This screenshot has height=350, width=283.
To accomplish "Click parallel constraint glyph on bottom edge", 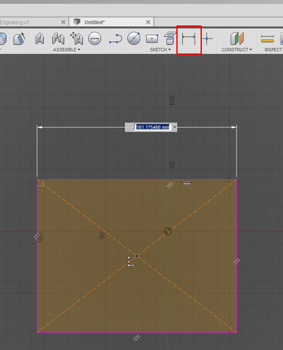I will 137,338.
